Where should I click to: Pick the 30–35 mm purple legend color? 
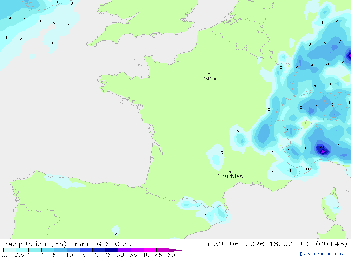point(124,250)
